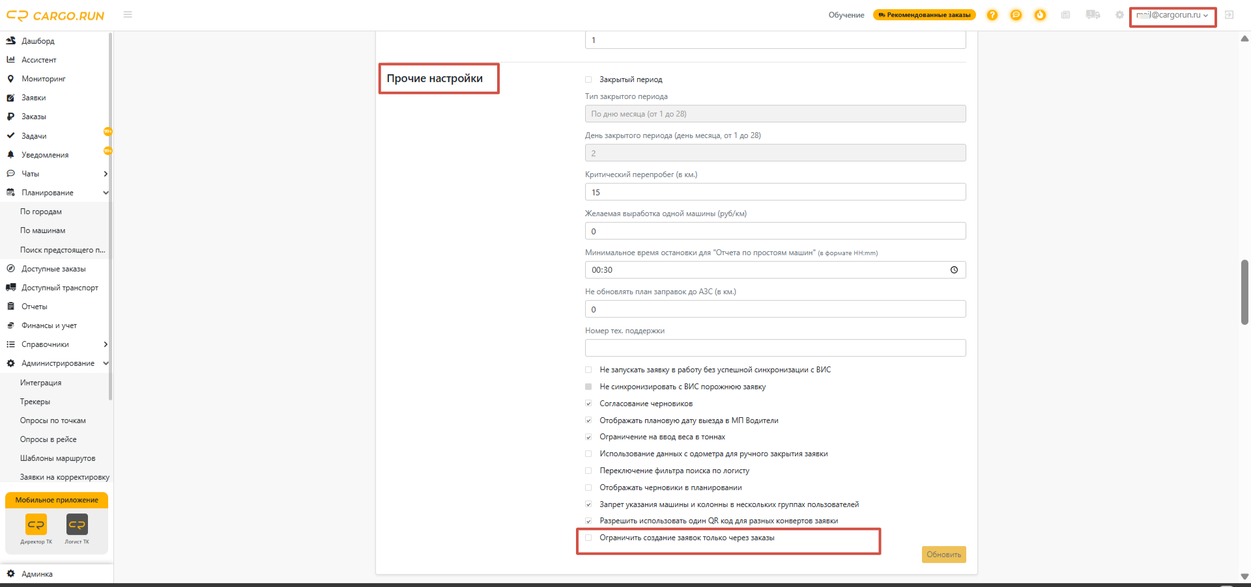Open Опросы по точкам page
The height and width of the screenshot is (587, 1251).
(x=53, y=420)
